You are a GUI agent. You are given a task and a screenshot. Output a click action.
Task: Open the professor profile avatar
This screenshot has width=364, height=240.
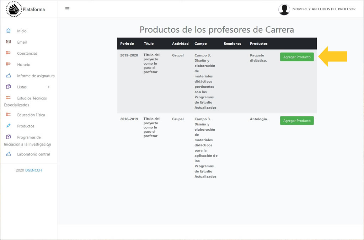(284, 10)
